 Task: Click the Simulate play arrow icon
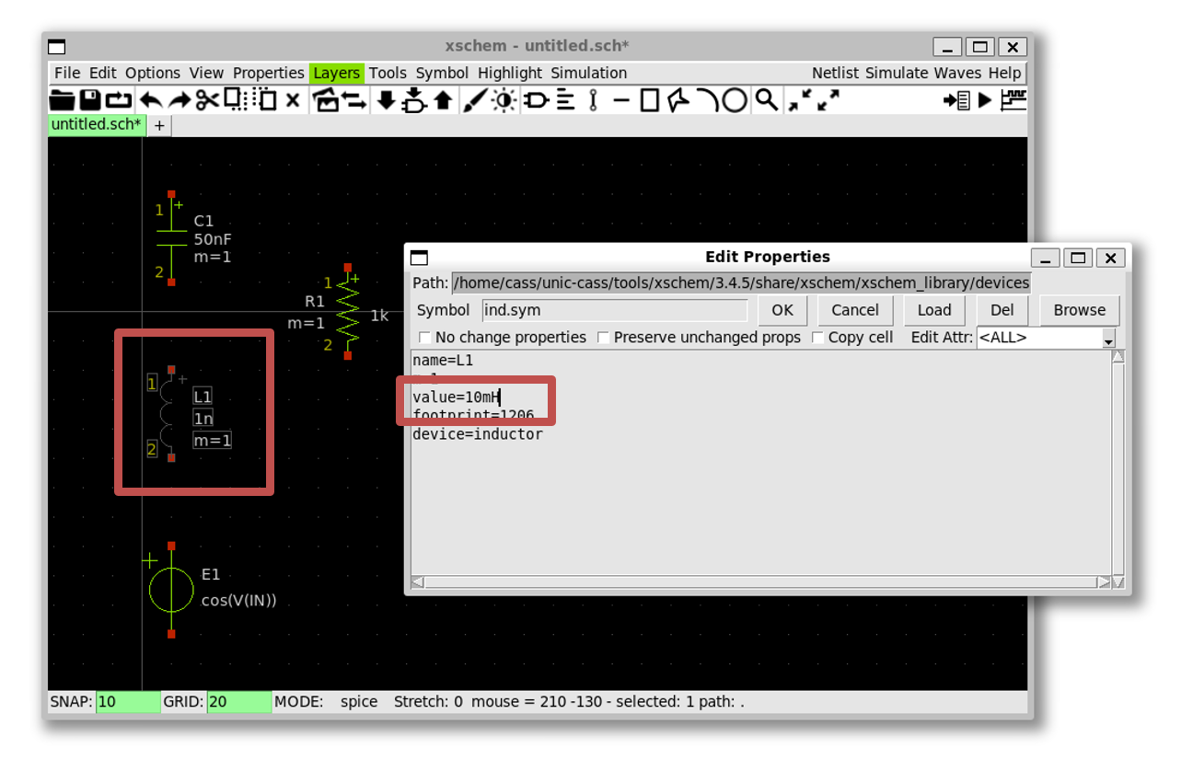(x=985, y=100)
